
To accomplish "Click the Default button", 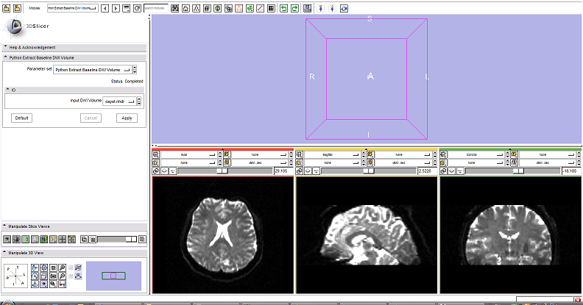I will 21,118.
